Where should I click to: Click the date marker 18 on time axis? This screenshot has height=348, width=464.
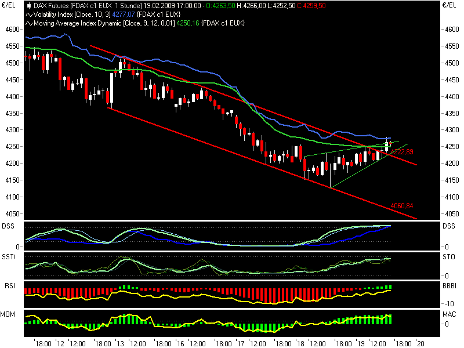(x=301, y=344)
